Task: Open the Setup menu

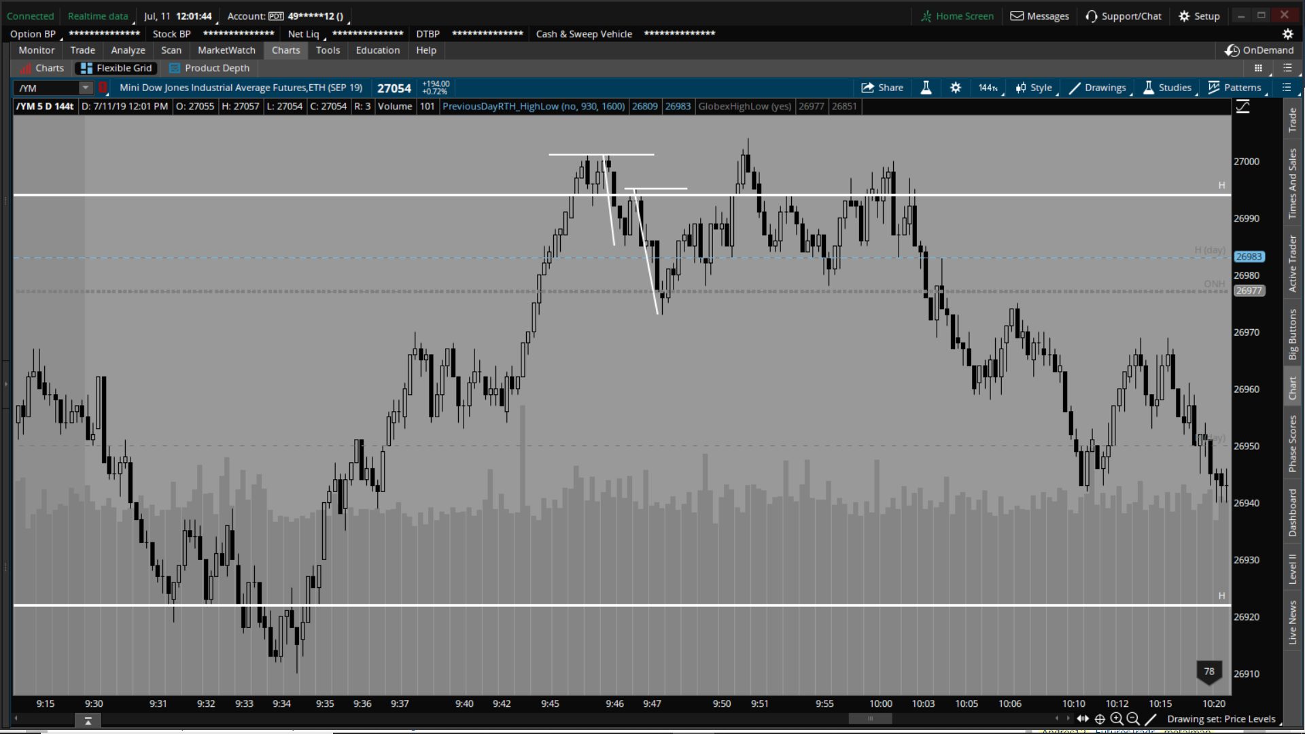Action: (1200, 16)
